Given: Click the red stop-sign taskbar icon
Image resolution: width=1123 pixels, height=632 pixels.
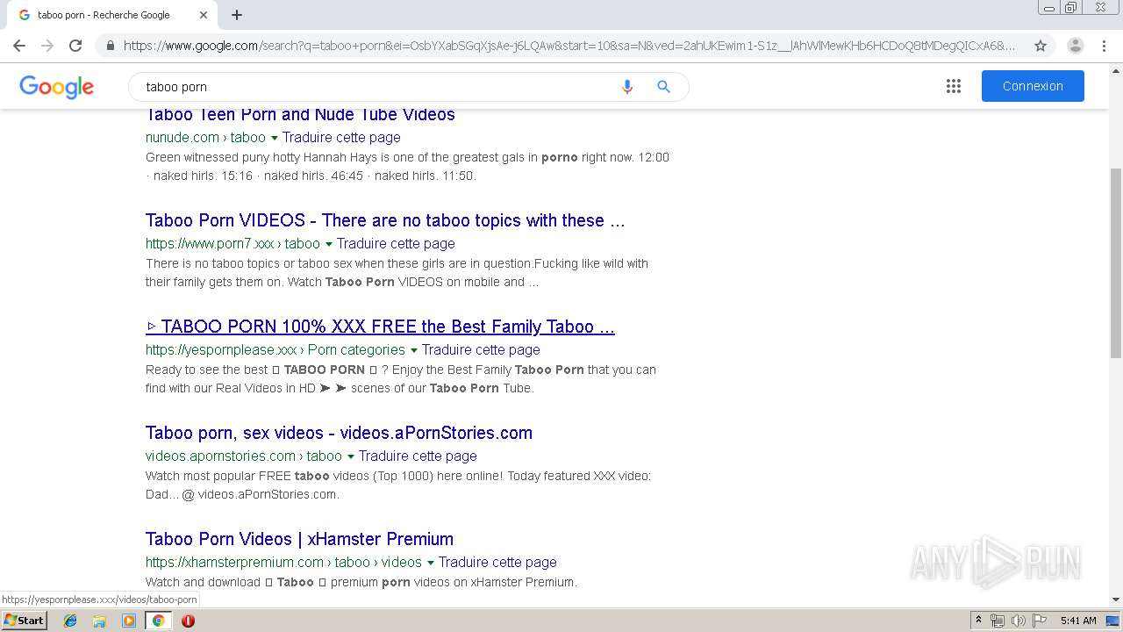Looking at the screenshot, I should (x=188, y=621).
